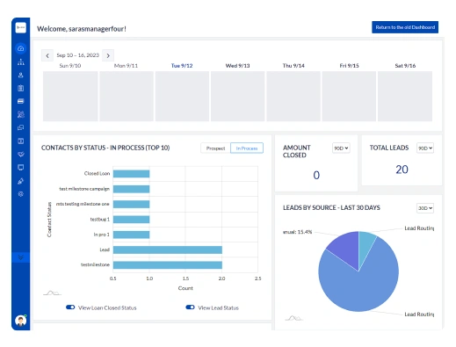This screenshot has height=347, width=456.
Task: Open Amount Closed 90D dropdown
Action: (341, 148)
